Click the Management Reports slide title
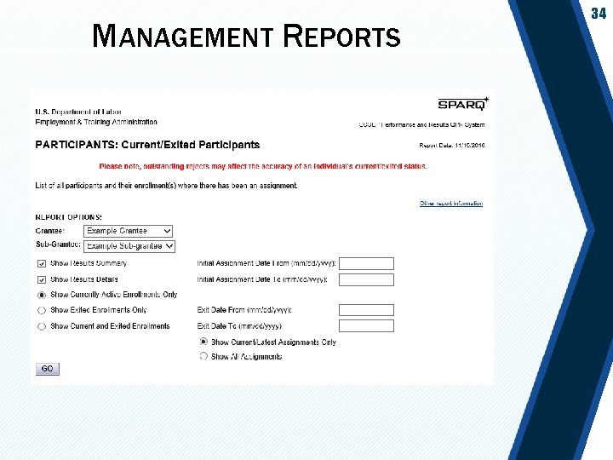 click(246, 36)
